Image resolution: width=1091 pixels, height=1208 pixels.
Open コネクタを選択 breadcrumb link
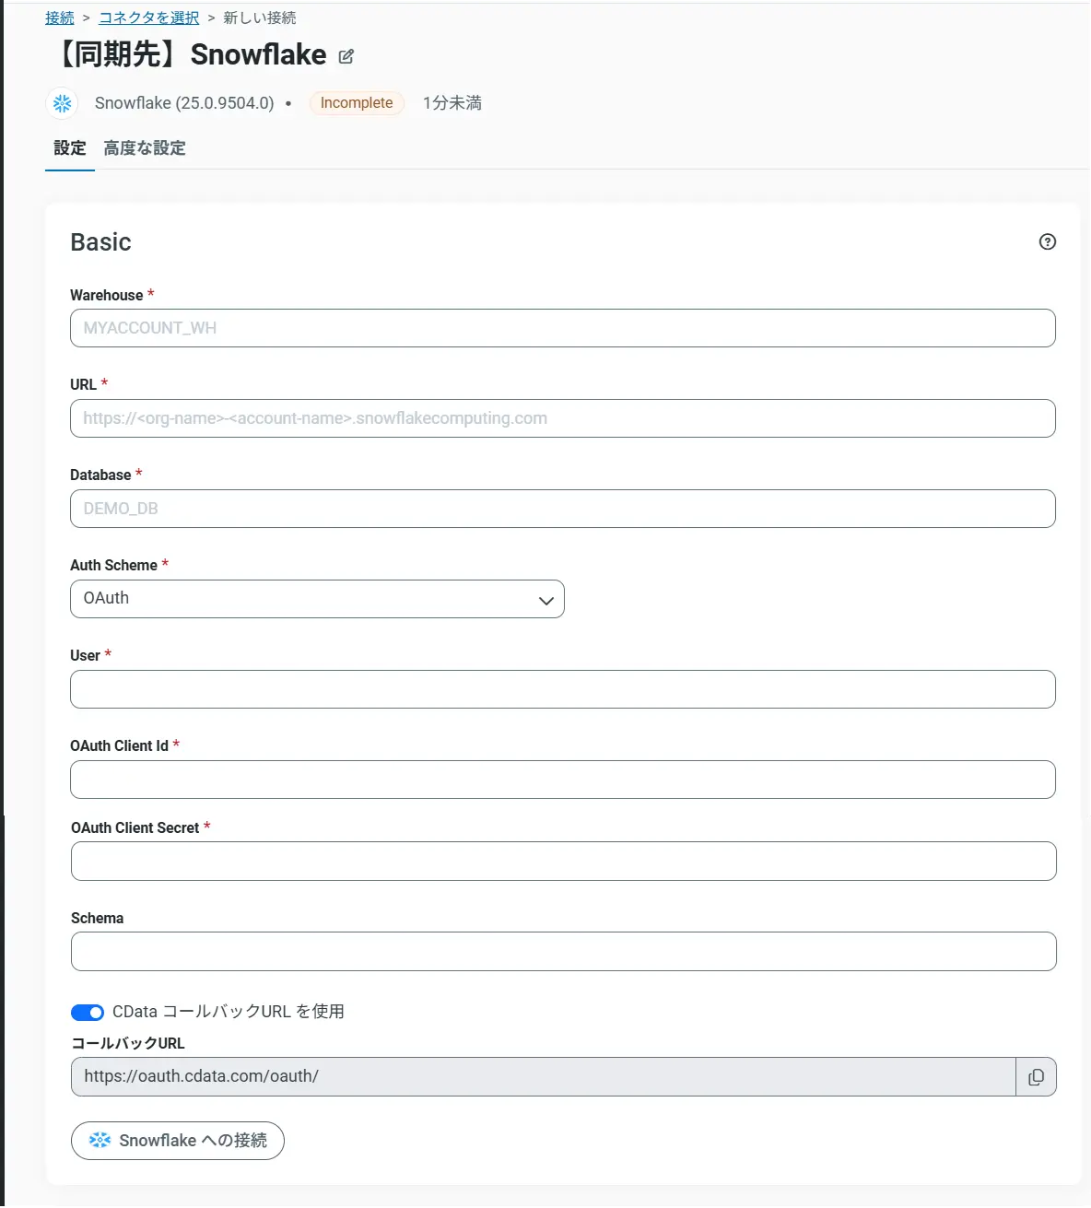(x=149, y=18)
